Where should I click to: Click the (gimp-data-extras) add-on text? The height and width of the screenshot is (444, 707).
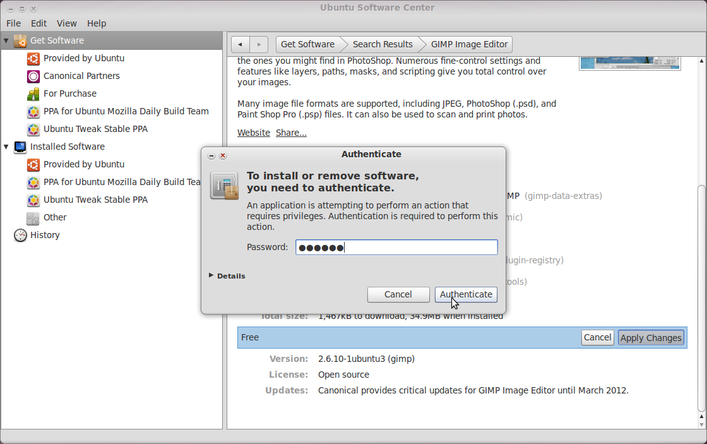coord(563,196)
